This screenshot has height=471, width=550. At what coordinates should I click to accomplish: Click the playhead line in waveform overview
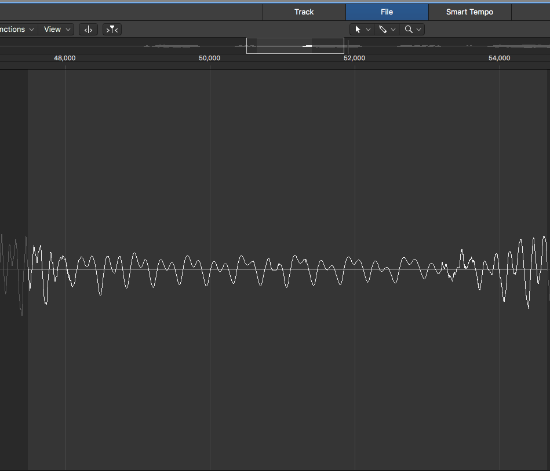(348, 46)
